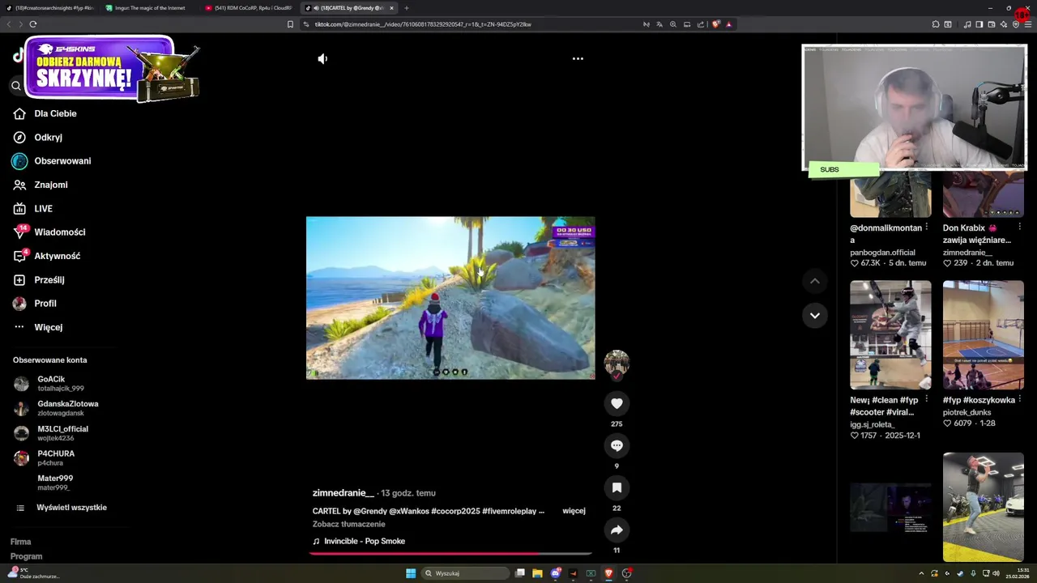Image resolution: width=1037 pixels, height=583 pixels.
Task: Expand Wyświetl wszystkie followed accounts
Action: click(x=71, y=508)
